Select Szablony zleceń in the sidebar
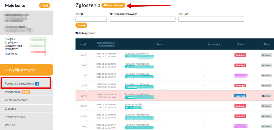Screen dimensions: 274x130 [16, 117]
